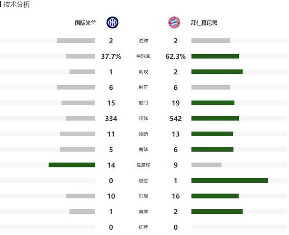The width and height of the screenshot is (289, 235).
Task: Select the 技术分析 section heading
Action: pos(17,5)
